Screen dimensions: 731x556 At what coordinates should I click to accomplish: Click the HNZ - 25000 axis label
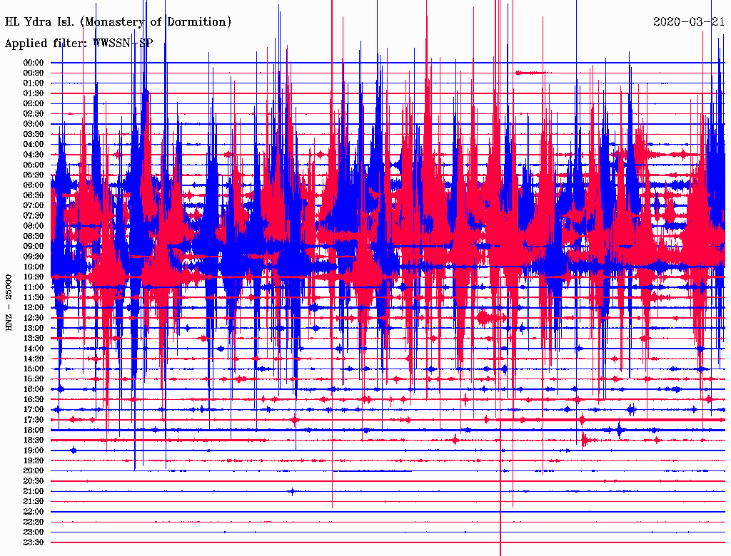(x=9, y=302)
